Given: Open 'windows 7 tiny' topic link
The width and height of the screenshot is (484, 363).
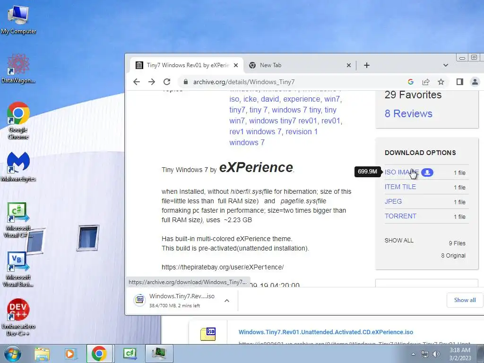Looking at the screenshot, I should (297, 110).
